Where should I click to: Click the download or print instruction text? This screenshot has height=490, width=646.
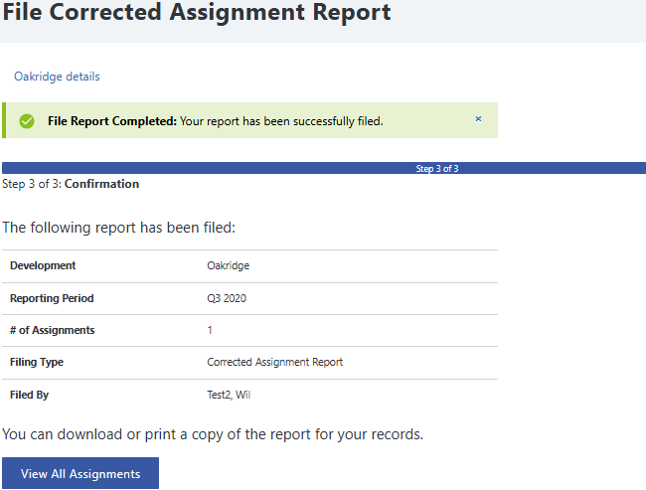pos(213,434)
